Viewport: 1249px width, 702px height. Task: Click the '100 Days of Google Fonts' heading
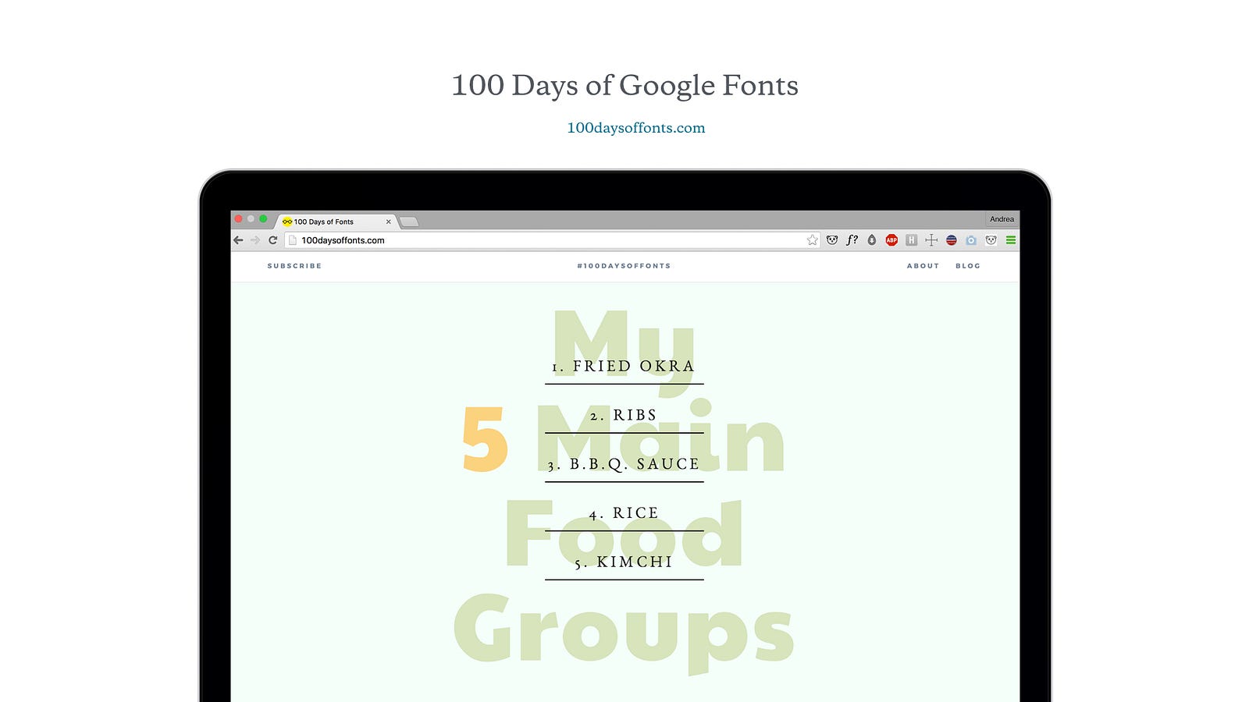tap(624, 86)
